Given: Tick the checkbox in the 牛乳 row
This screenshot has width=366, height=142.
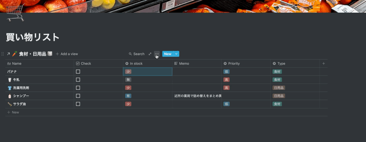Looking at the screenshot, I should coord(78,80).
